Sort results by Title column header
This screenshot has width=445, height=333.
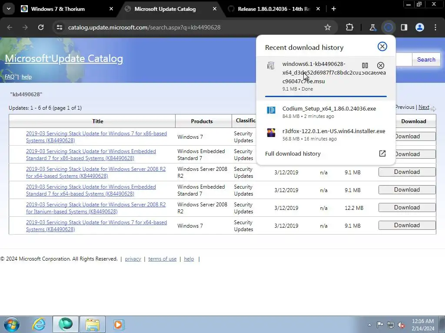pos(98,121)
